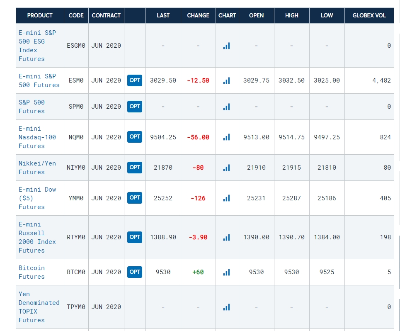400x331 pixels.
Task: Open chart icon for Nikkei/Yen Futures
Action: [x=227, y=168]
